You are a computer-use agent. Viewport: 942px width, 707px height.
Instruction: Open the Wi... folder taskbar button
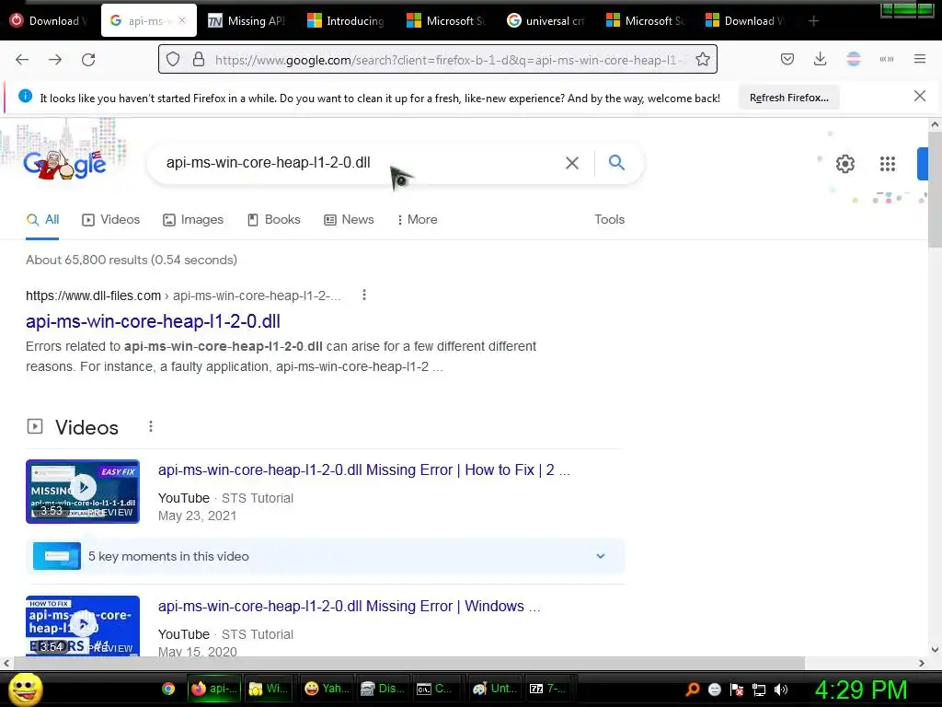(269, 689)
